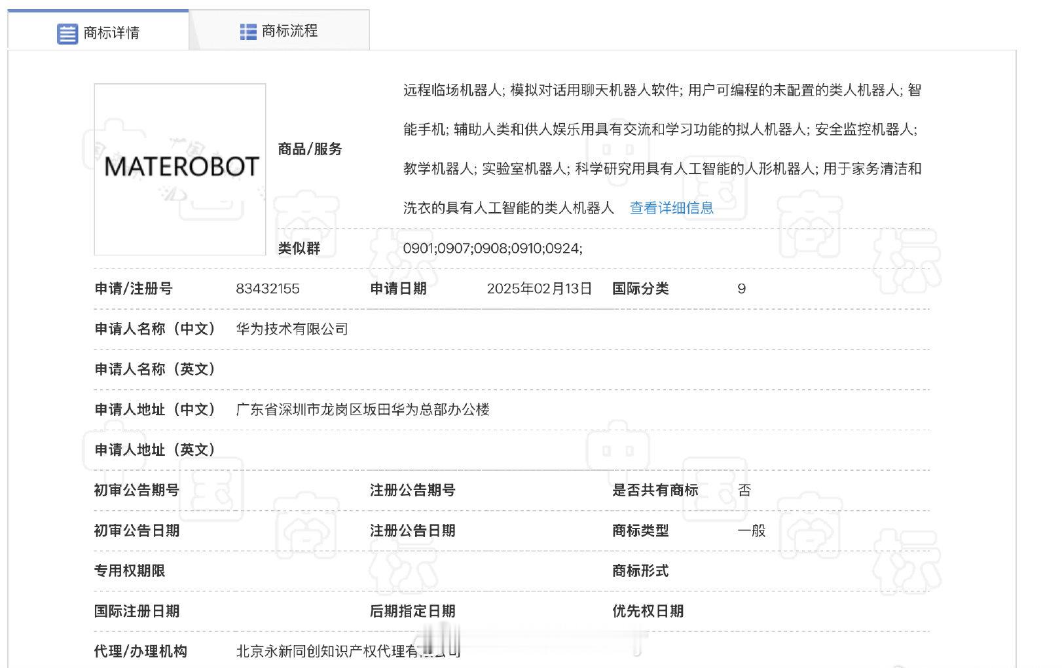Click the 专用权期限 label
Image resolution: width=1062 pixels, height=668 pixels.
click(130, 571)
